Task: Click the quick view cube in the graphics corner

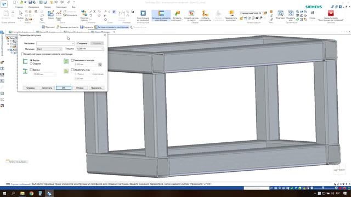Action: 339,170
